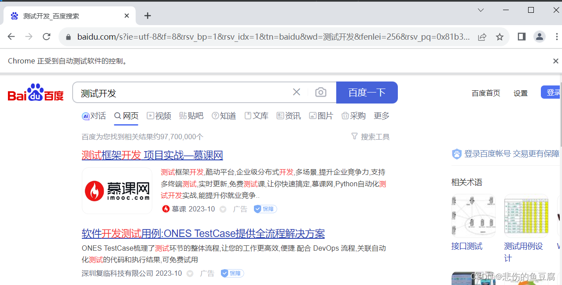Click the Baidu logo
Image resolution: width=562 pixels, height=285 pixels.
pyautogui.click(x=36, y=93)
